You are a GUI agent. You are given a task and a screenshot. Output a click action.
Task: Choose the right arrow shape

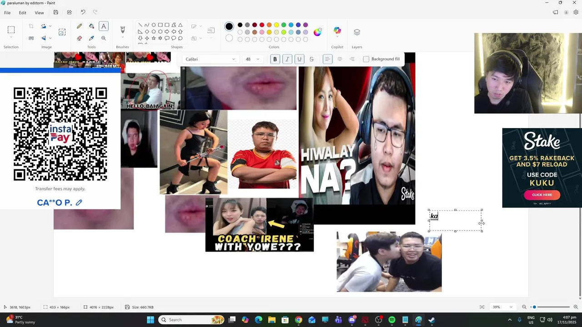tap(167, 32)
